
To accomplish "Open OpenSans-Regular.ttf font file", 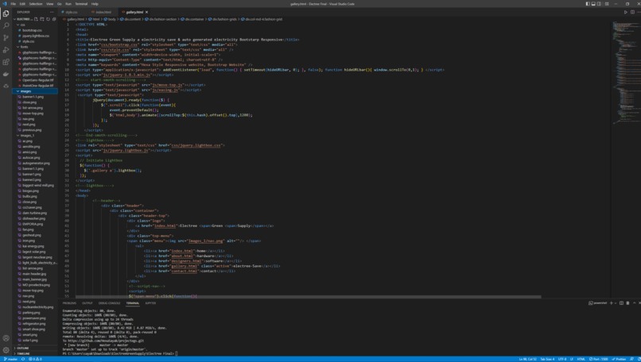I will pos(37,80).
